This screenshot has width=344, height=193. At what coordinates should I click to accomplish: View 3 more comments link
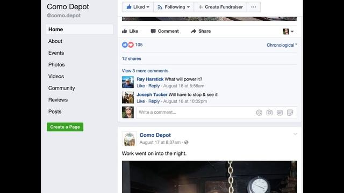click(x=145, y=71)
